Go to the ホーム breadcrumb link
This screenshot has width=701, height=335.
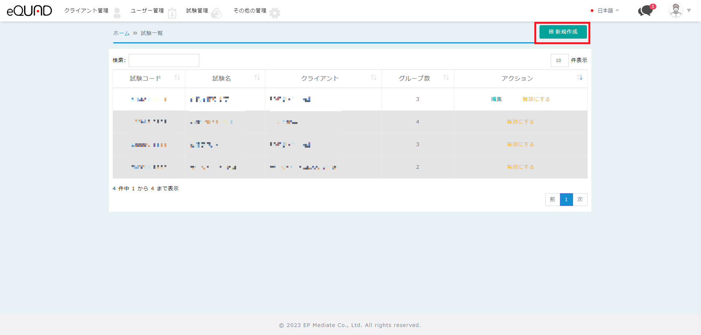[x=121, y=33]
